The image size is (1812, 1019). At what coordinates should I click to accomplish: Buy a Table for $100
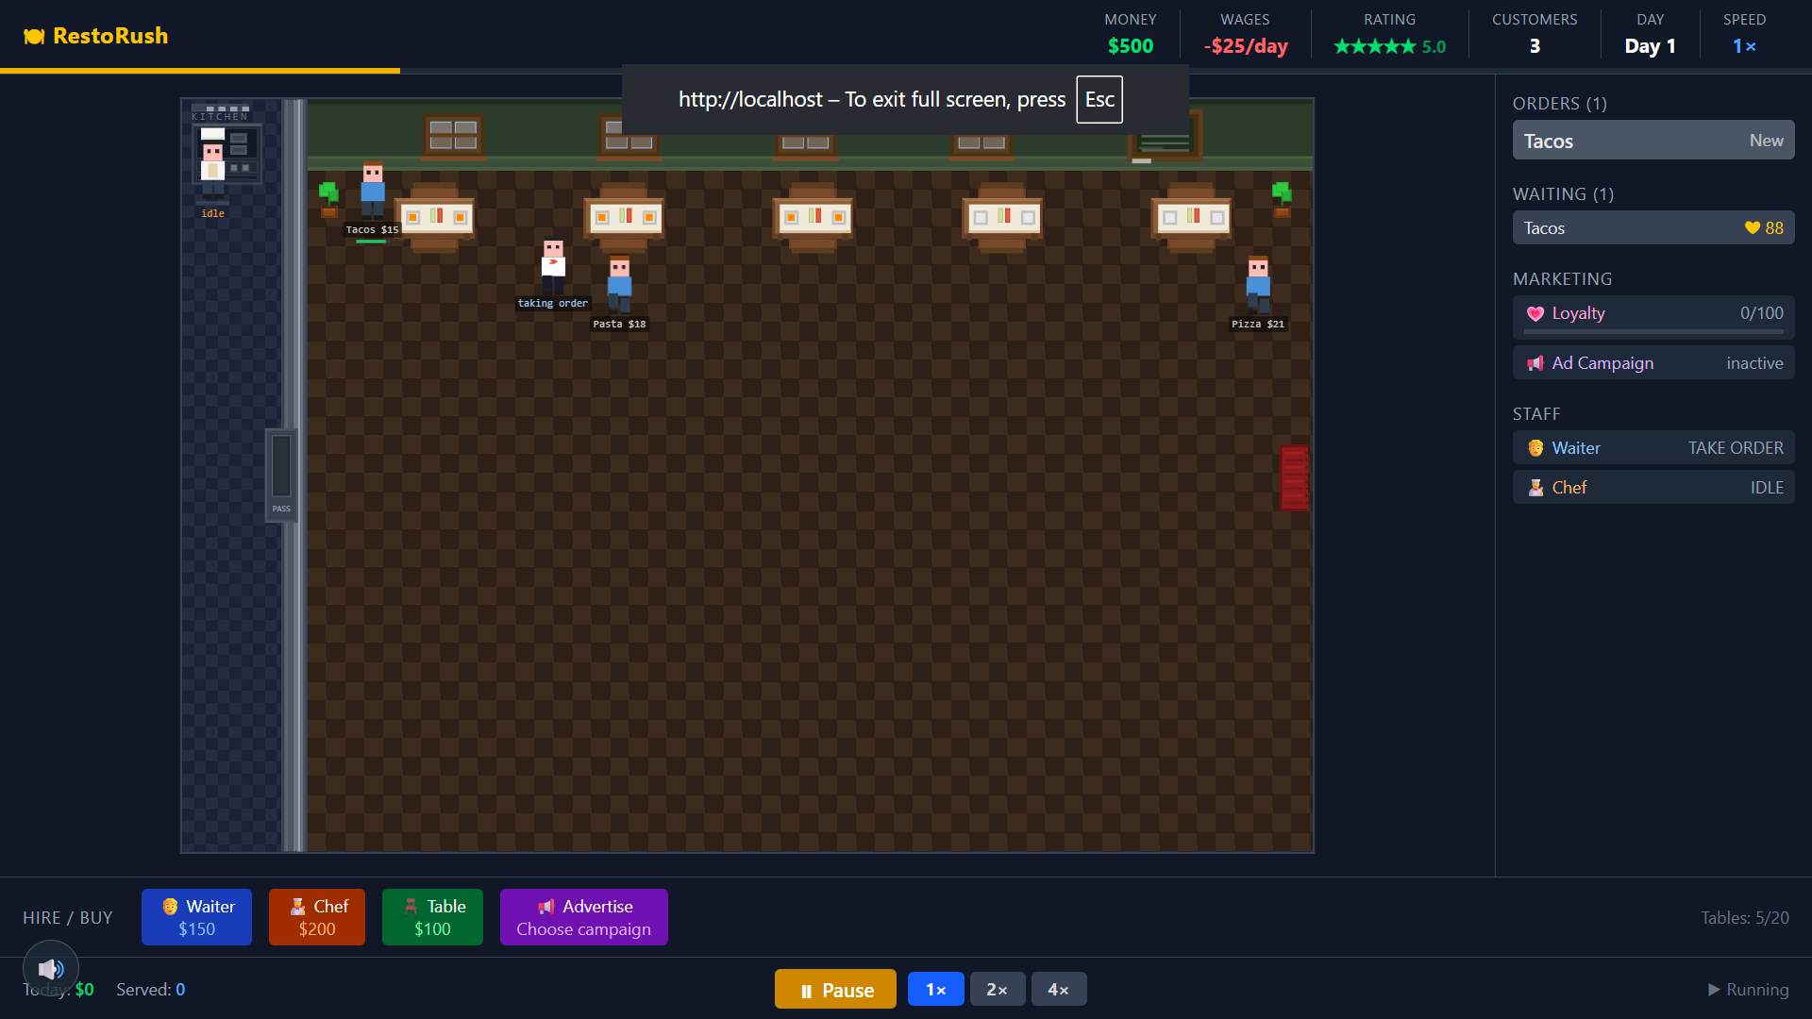(x=433, y=917)
